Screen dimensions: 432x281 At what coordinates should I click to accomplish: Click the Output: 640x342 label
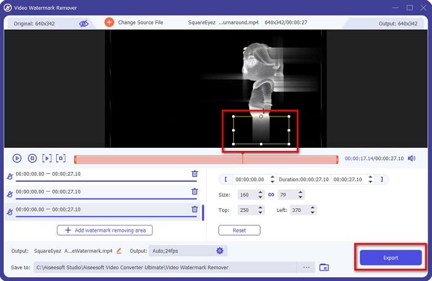pos(398,23)
